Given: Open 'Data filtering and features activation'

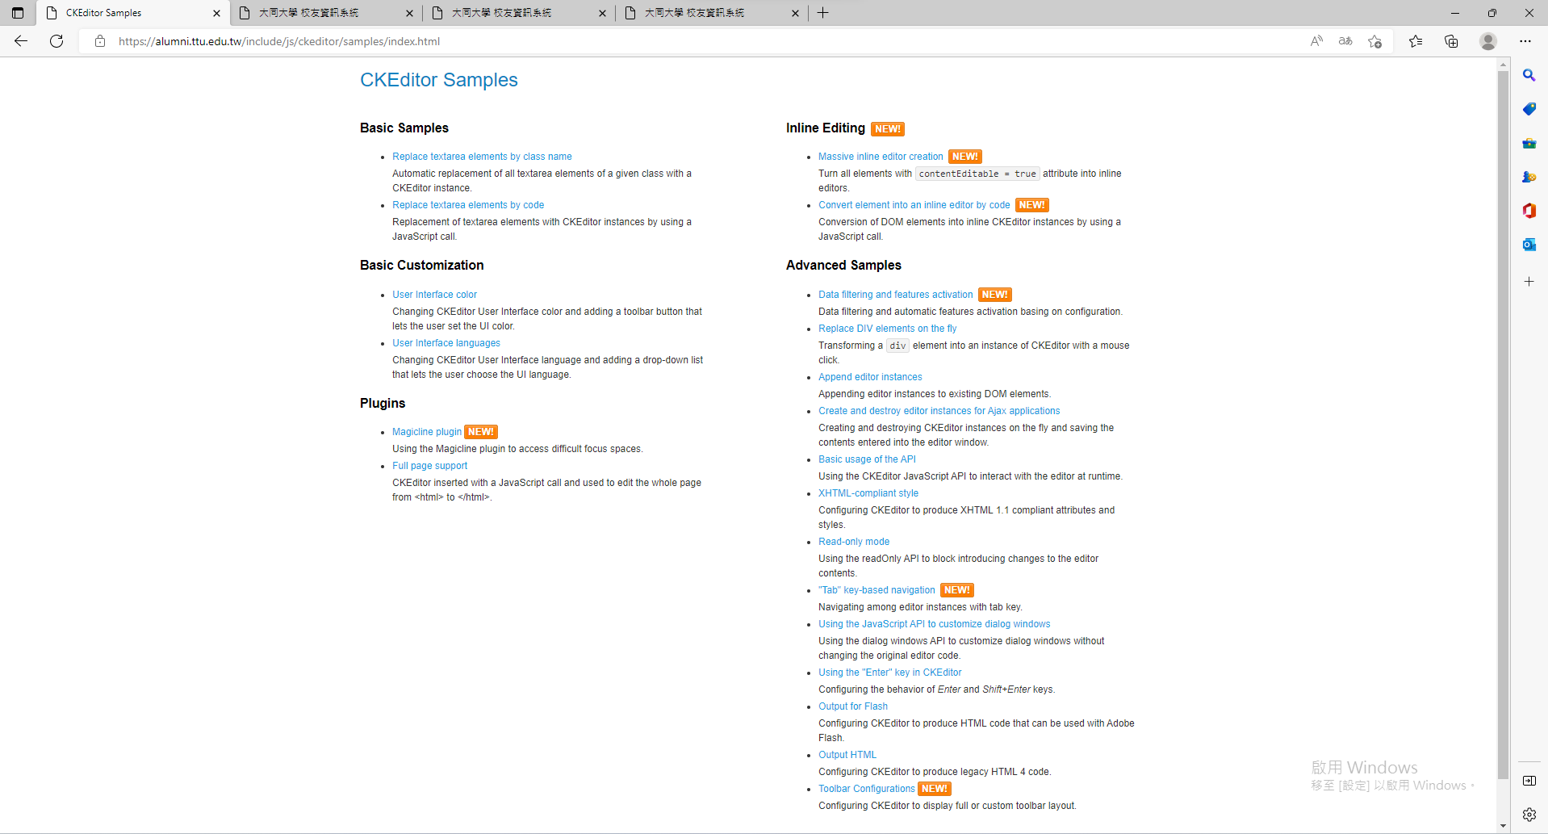Looking at the screenshot, I should [x=896, y=295].
